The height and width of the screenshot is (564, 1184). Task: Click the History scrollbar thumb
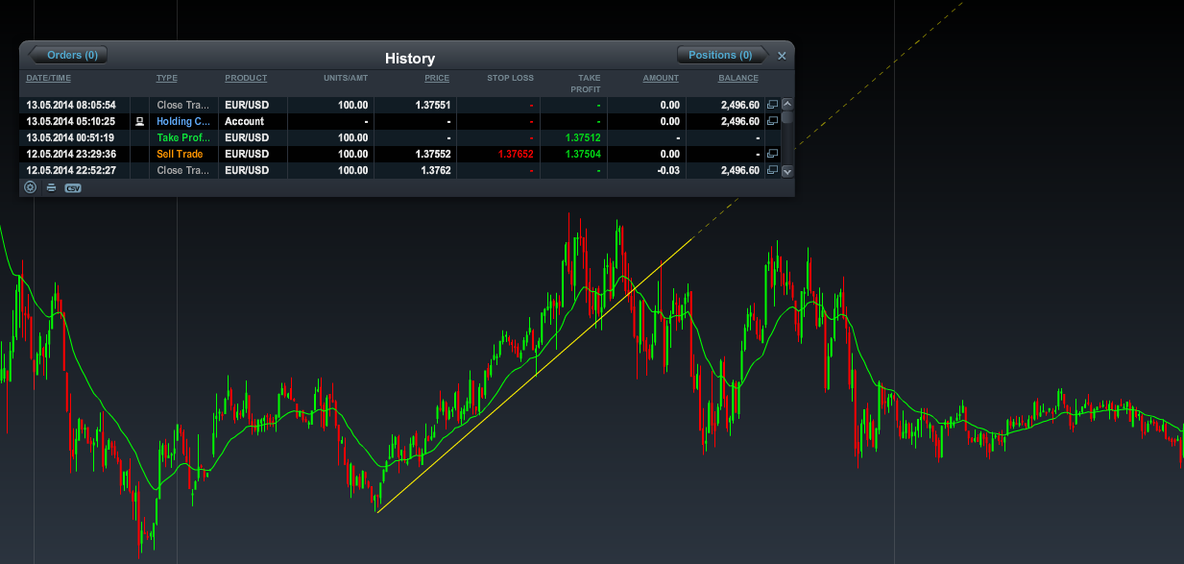click(787, 118)
